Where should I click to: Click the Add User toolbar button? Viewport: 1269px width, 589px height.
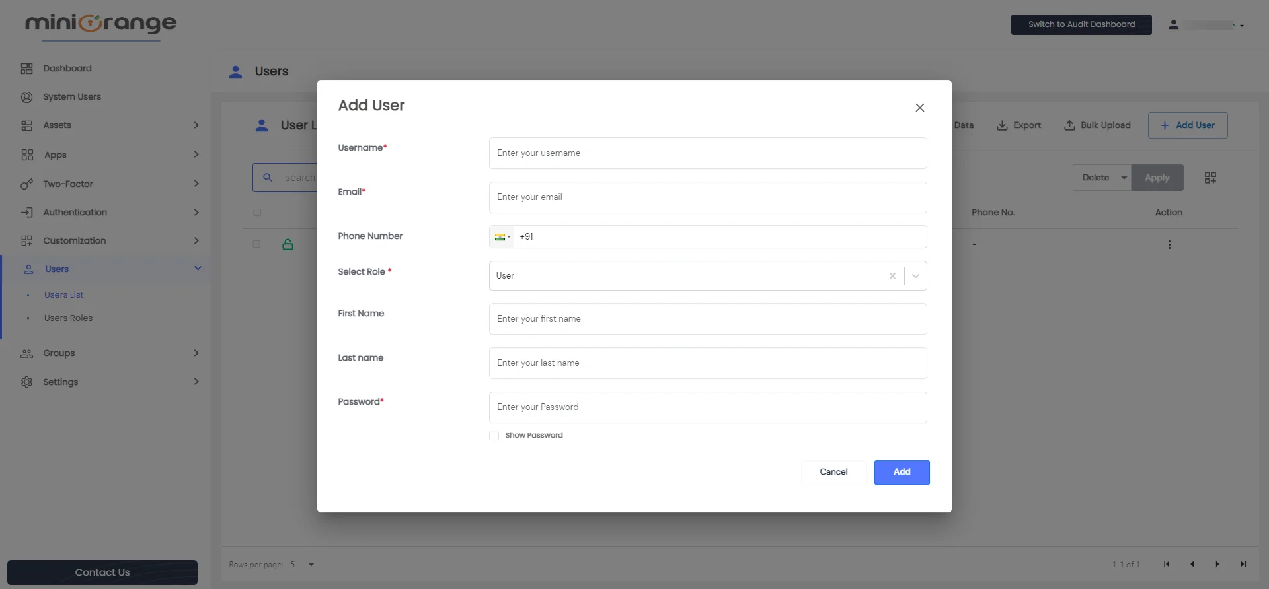(1188, 125)
